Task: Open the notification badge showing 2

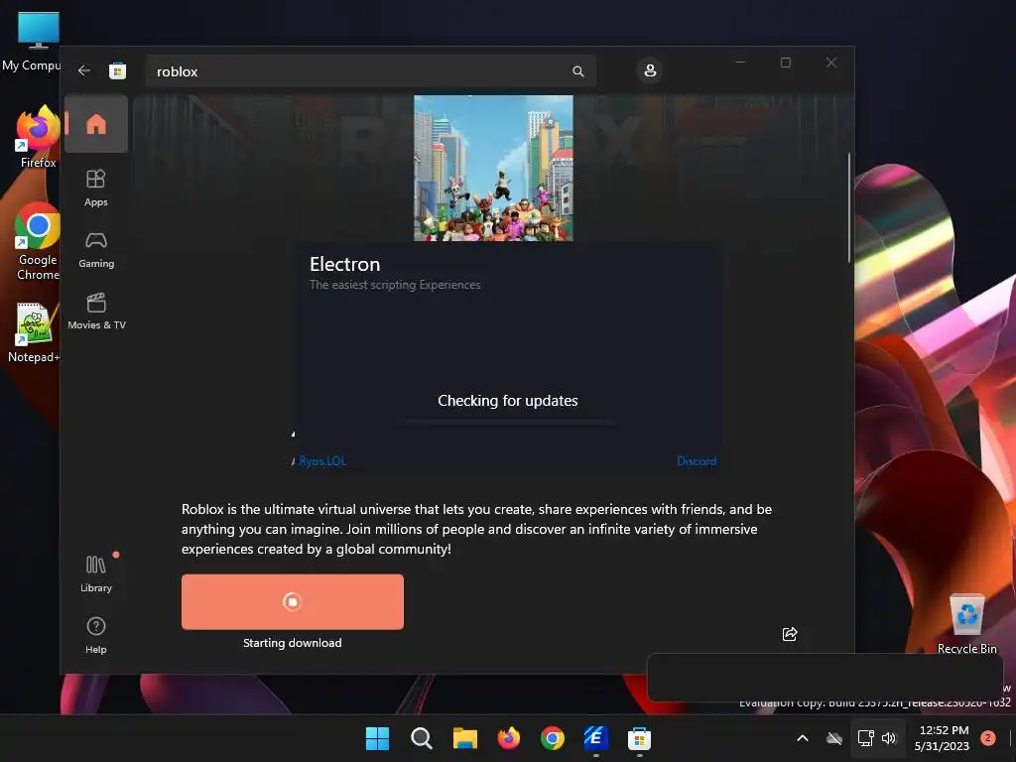Action: pos(987,738)
